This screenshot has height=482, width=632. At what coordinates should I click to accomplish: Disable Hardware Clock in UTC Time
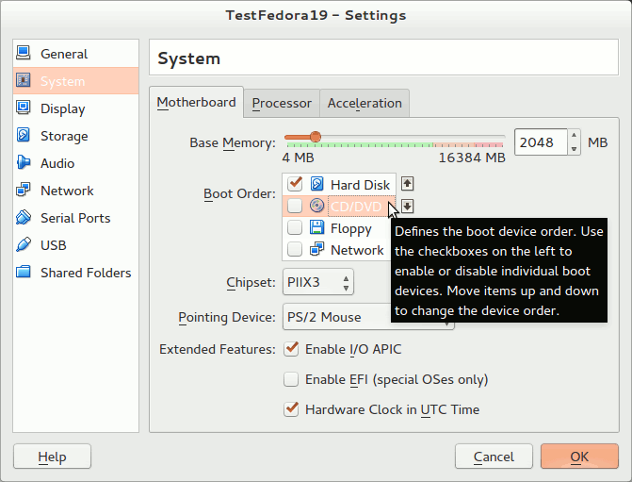[292, 409]
